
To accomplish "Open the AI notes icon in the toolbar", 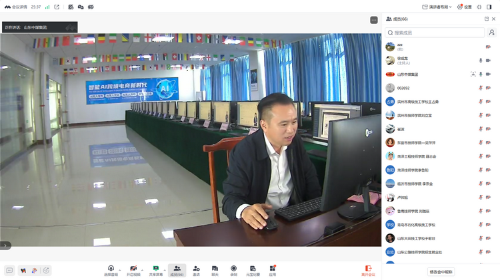I will (x=253, y=271).
